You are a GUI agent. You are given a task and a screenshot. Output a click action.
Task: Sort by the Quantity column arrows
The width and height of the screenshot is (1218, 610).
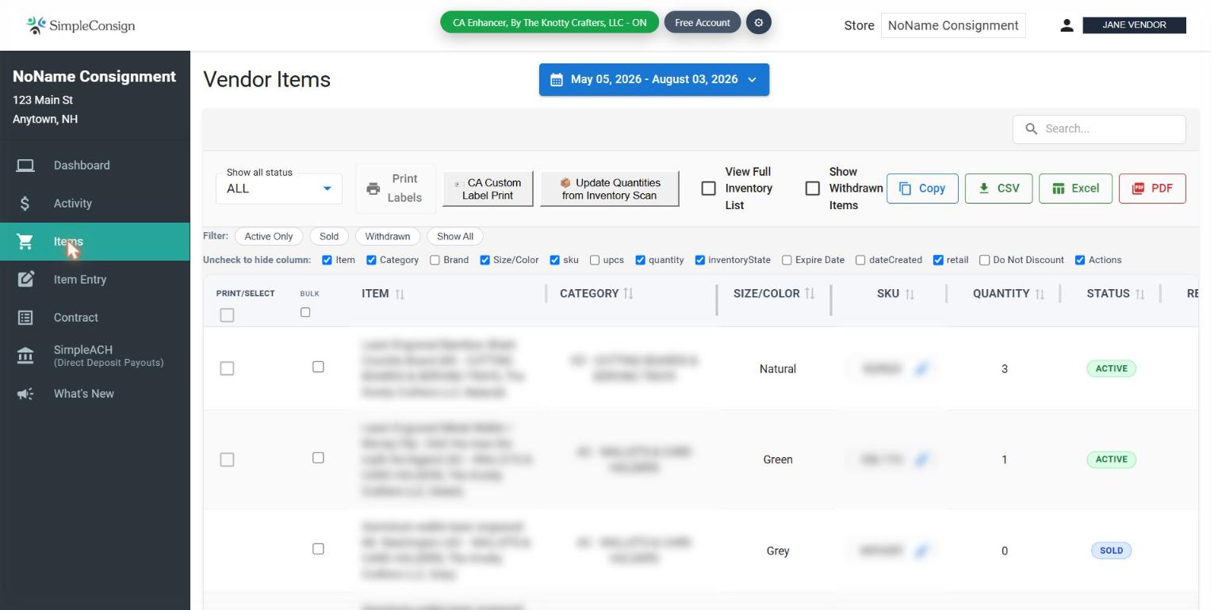point(1040,294)
